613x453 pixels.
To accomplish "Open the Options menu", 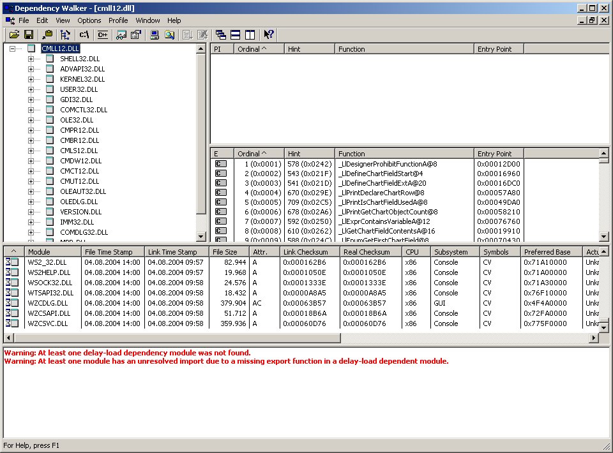I will (89, 20).
